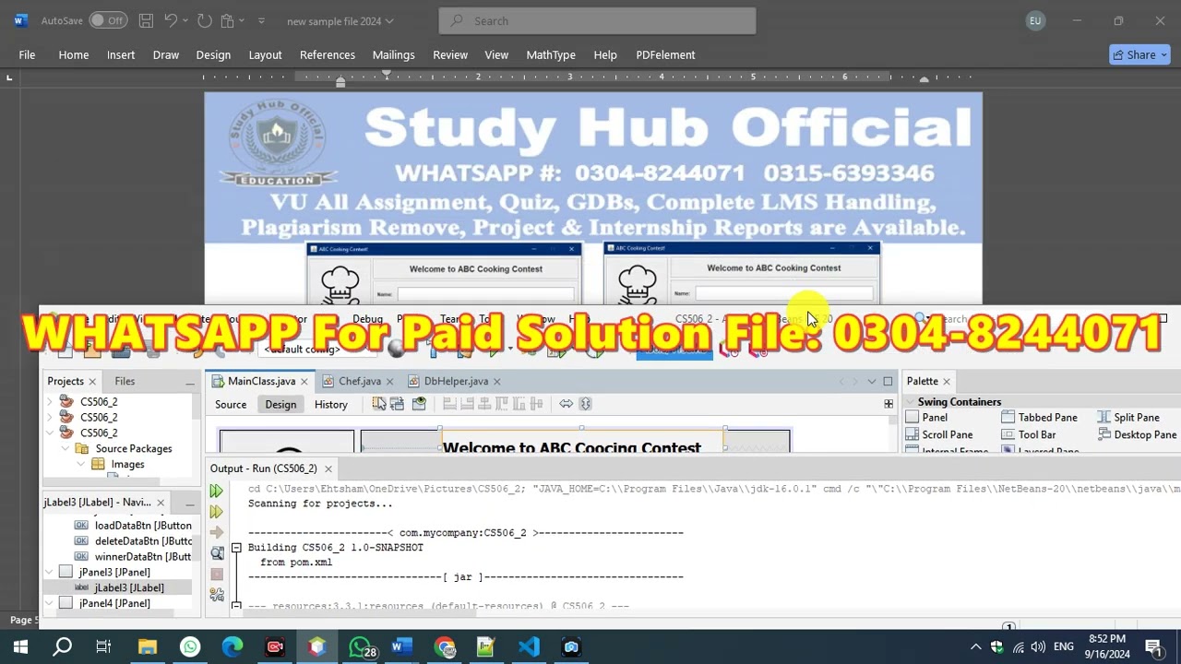Viewport: 1181px width, 664px height.
Task: Click the Share button in Word
Action: pyautogui.click(x=1139, y=54)
